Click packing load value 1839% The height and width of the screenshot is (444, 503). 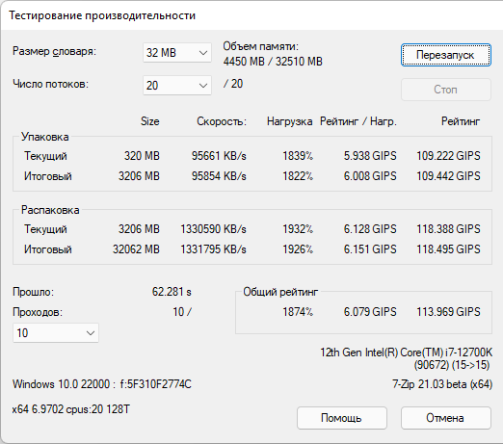[x=298, y=156]
